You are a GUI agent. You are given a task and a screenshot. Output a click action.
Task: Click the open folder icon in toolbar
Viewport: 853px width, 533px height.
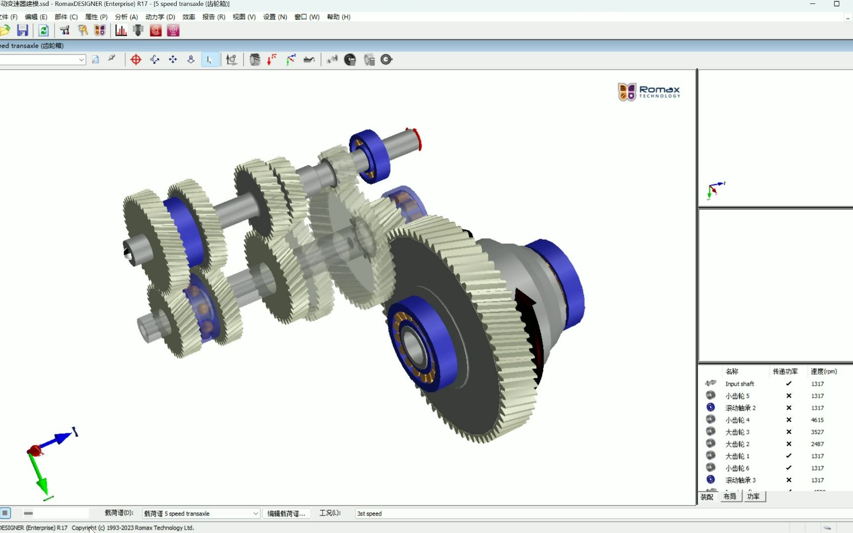click(4, 31)
